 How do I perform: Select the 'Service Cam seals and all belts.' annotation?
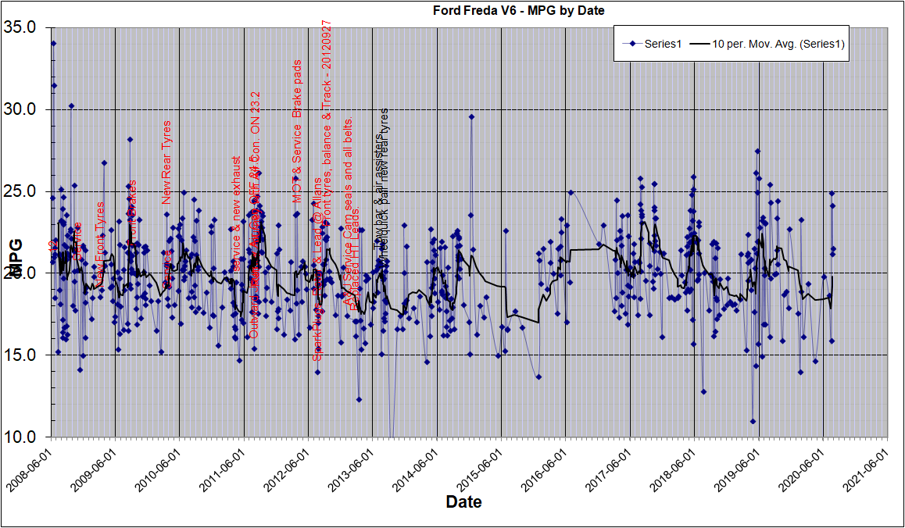pos(348,210)
